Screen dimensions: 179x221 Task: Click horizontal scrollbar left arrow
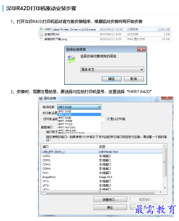[x=43, y=192]
